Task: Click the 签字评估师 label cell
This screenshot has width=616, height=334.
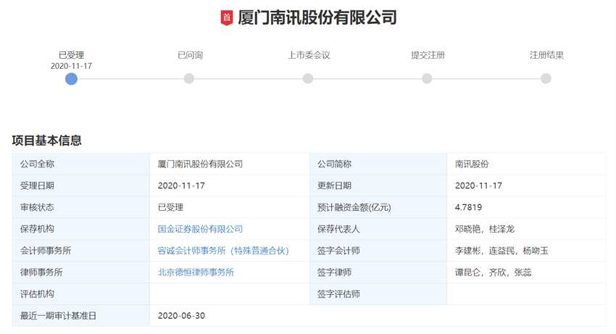Action: (x=379, y=294)
